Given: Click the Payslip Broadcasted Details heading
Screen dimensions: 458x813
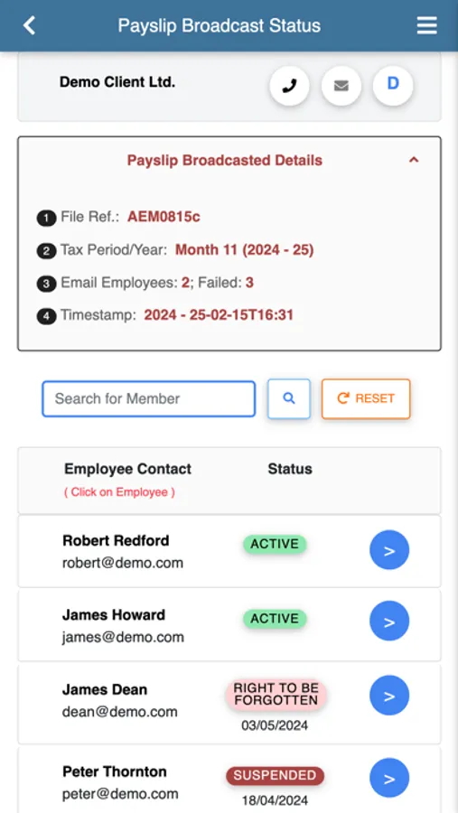Looking at the screenshot, I should pyautogui.click(x=225, y=160).
